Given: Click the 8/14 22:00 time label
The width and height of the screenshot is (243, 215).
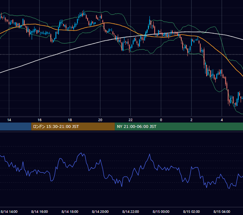Looking at the screenshot, I should point(131,211).
